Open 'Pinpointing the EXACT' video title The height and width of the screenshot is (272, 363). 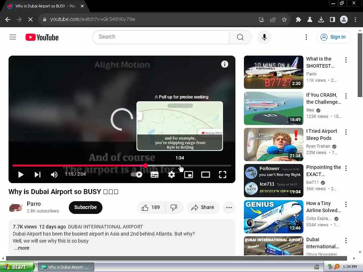pos(323,171)
